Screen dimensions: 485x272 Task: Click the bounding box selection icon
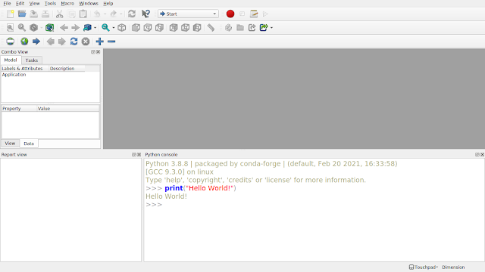point(49,28)
